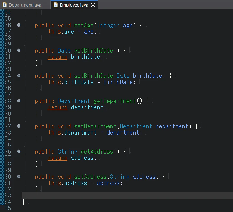Click this.department on line 73

tap(72, 133)
